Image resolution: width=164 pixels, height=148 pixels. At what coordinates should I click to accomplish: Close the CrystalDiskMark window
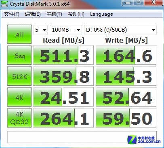tap(153, 2)
